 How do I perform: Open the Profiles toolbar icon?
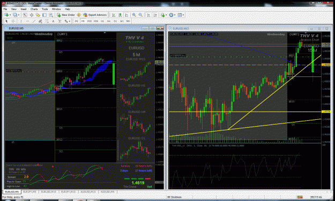15,15
